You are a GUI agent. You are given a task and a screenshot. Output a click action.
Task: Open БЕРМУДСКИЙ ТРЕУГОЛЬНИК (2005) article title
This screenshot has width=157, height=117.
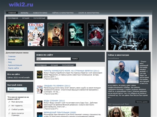tap(60, 112)
